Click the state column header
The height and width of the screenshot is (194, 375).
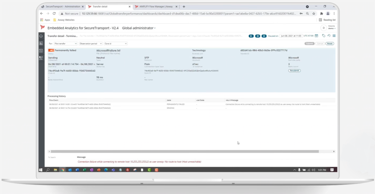169,100
